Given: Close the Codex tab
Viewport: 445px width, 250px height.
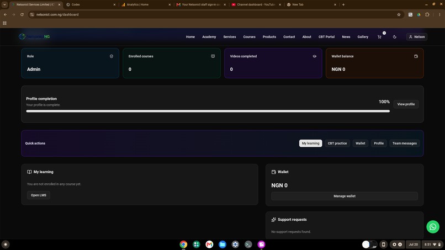Looking at the screenshot, I should [x=114, y=4].
